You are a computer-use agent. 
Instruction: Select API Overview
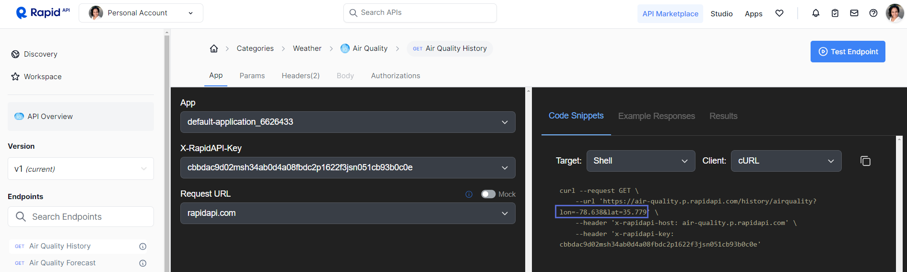[x=81, y=117]
